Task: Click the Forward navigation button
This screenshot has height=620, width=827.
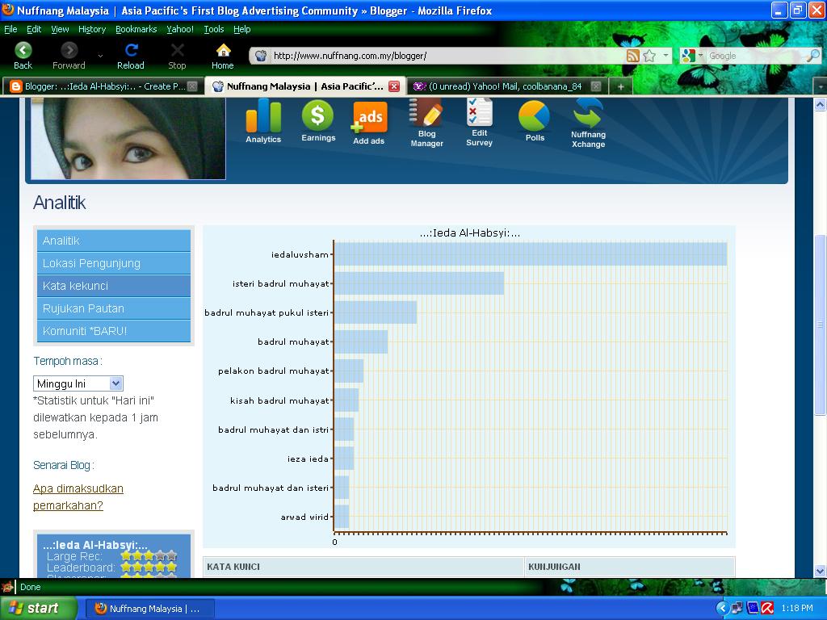Action: [69, 56]
